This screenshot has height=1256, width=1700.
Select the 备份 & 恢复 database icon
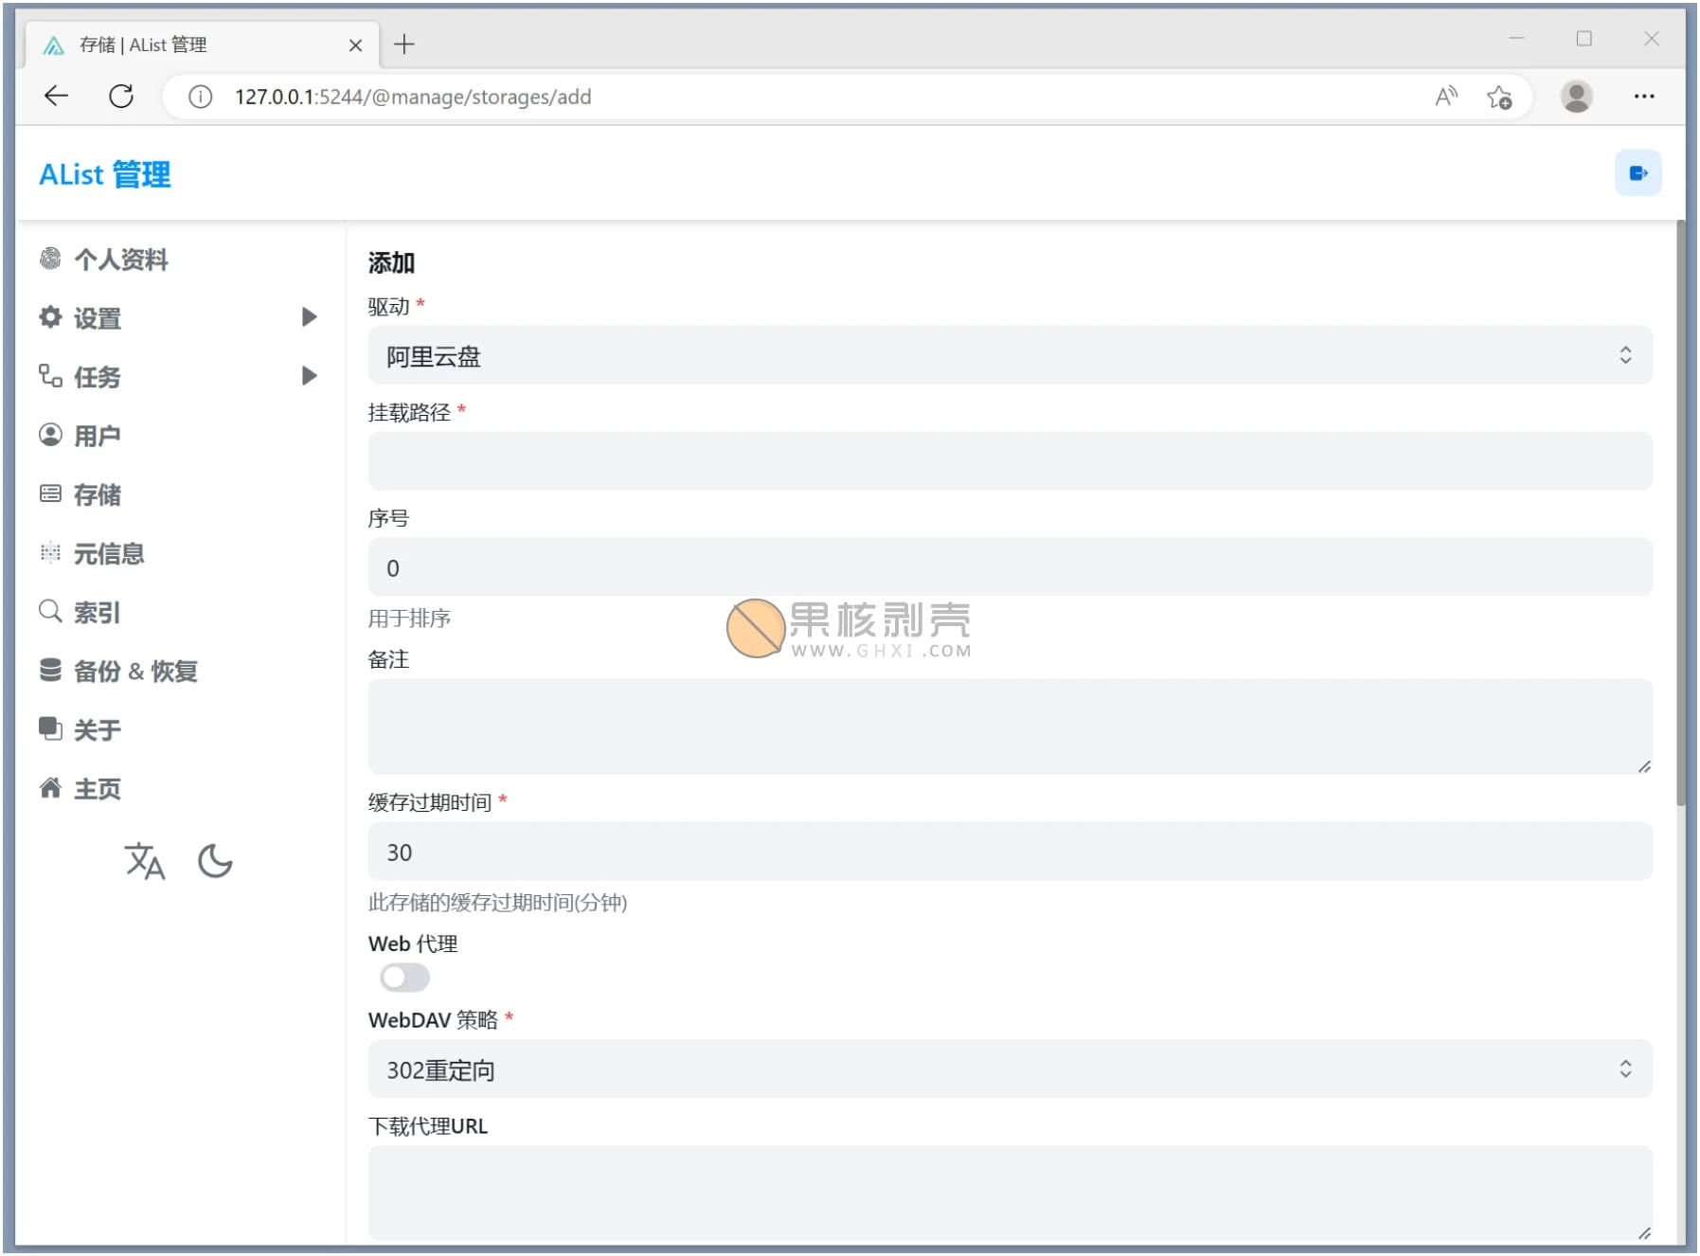[x=50, y=671]
